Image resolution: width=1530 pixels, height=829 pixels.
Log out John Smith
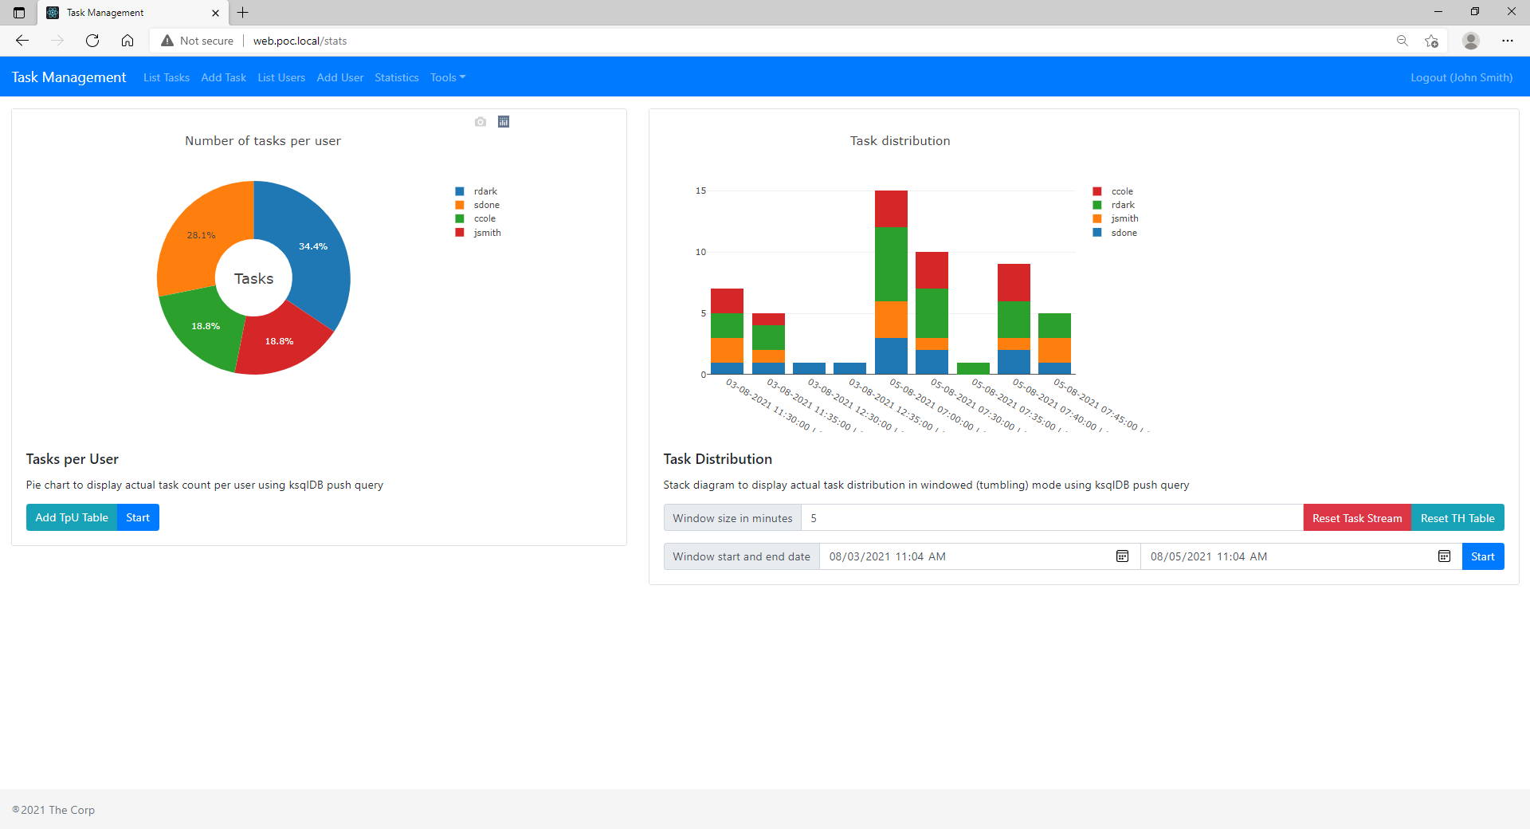1461,77
